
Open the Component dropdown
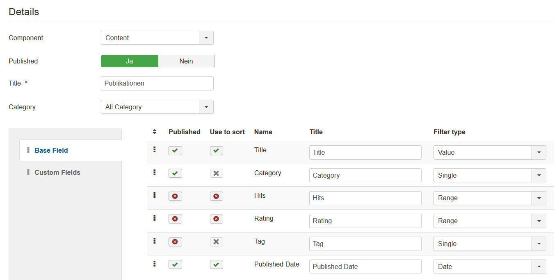pyautogui.click(x=157, y=38)
